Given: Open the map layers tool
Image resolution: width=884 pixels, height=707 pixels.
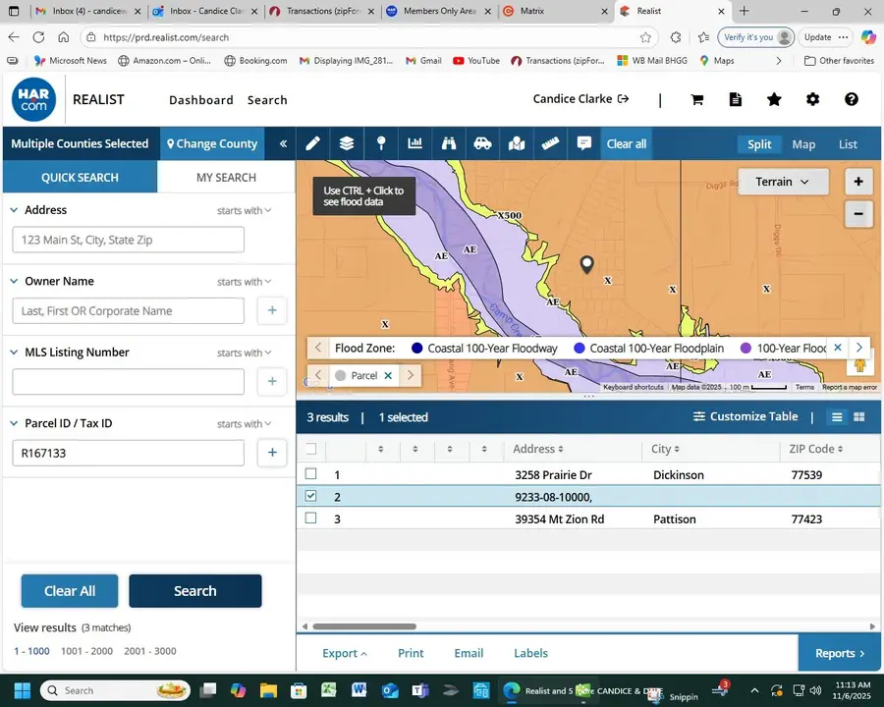Looking at the screenshot, I should point(347,143).
